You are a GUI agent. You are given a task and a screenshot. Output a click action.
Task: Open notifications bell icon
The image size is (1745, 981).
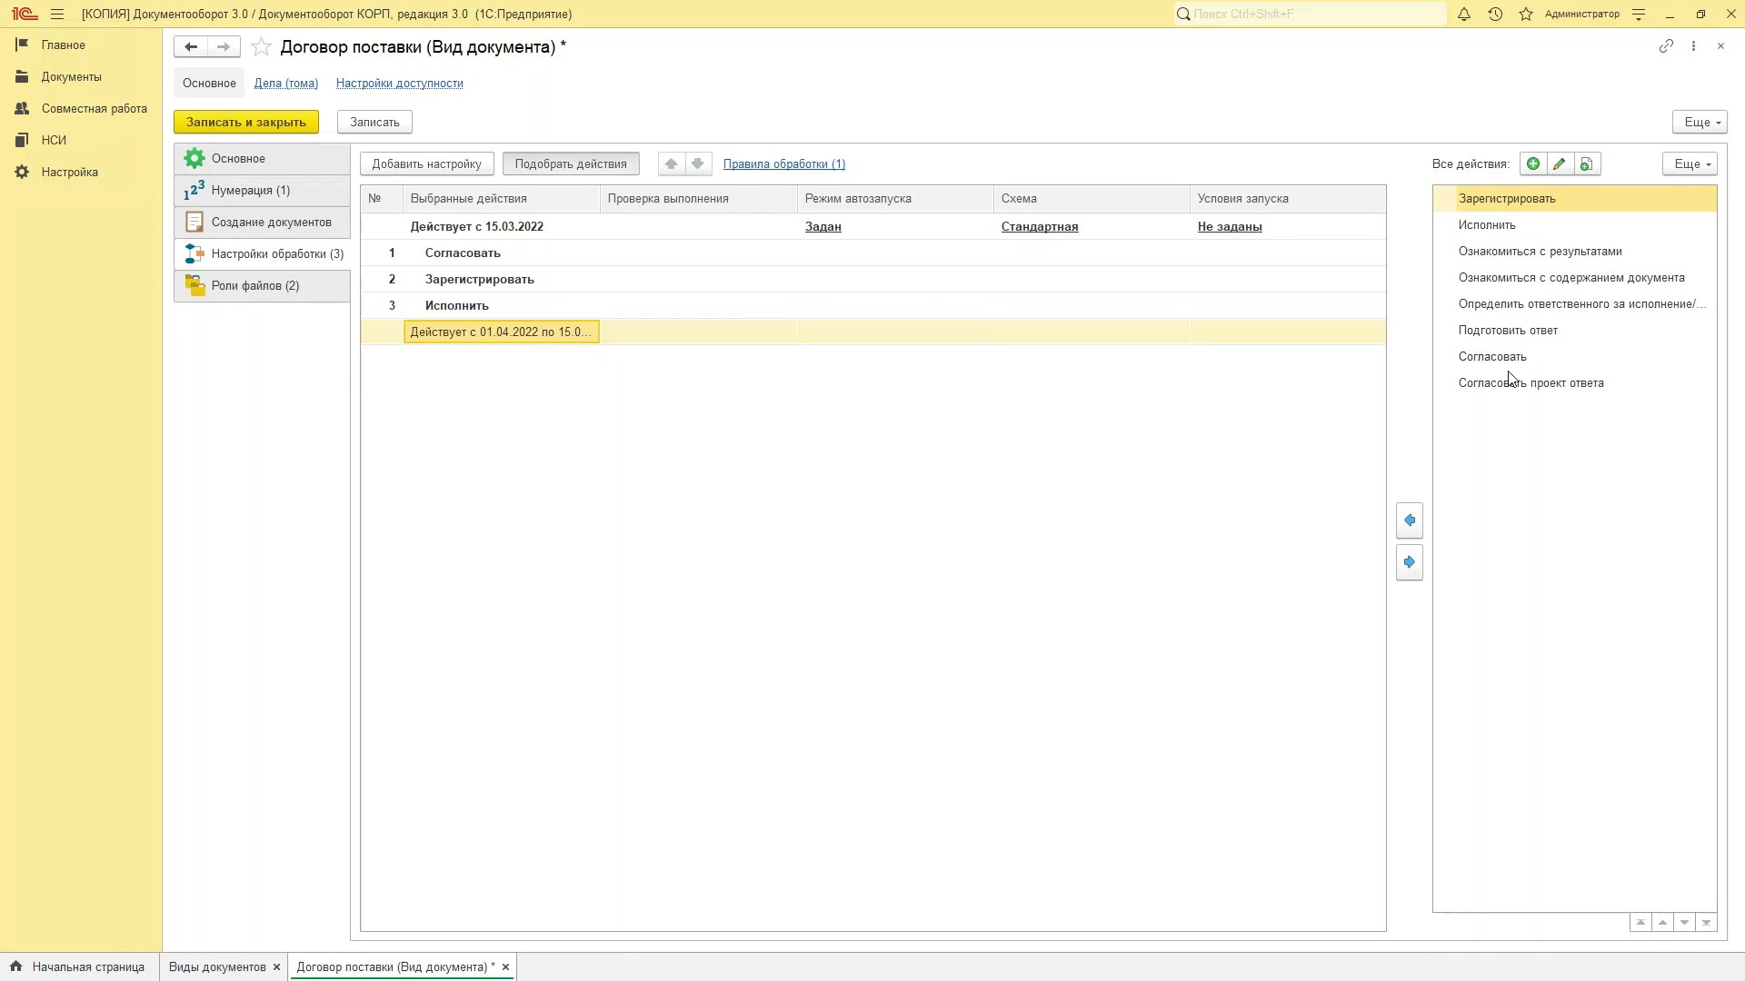click(1464, 15)
